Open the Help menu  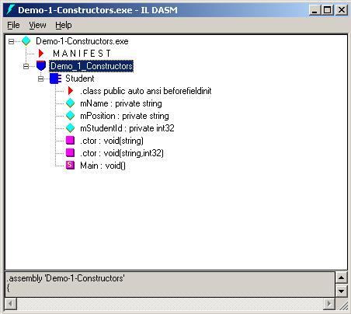(x=64, y=25)
